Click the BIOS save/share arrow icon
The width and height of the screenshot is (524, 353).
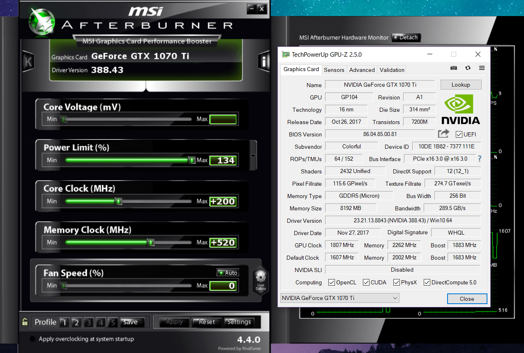pyautogui.click(x=443, y=134)
